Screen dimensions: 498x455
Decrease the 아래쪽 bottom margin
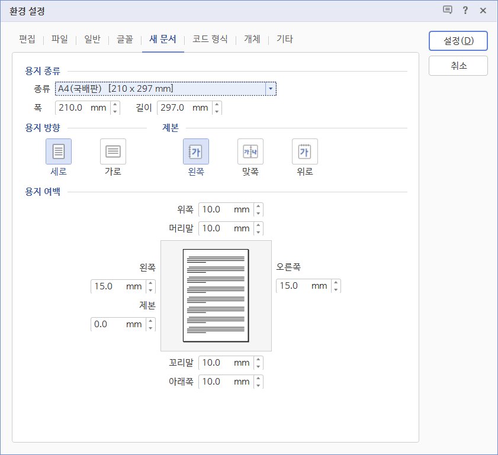point(259,385)
